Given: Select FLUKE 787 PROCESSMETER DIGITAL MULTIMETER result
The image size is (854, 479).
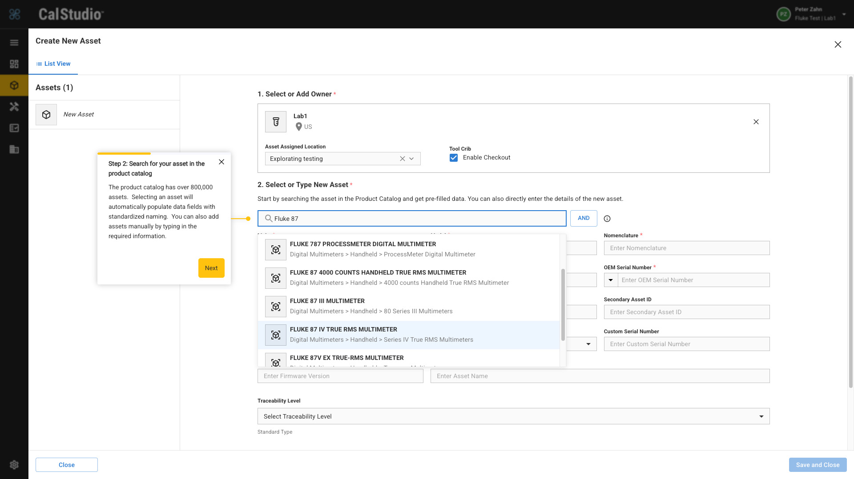Looking at the screenshot, I should [x=409, y=249].
